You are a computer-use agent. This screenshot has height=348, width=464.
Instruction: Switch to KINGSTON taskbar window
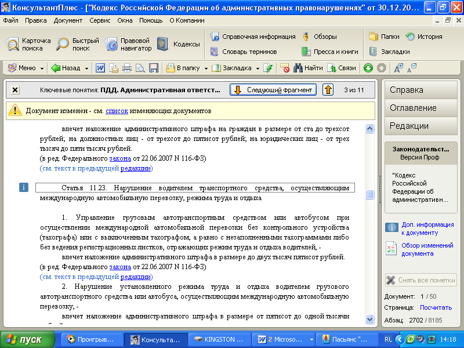pos(219,339)
